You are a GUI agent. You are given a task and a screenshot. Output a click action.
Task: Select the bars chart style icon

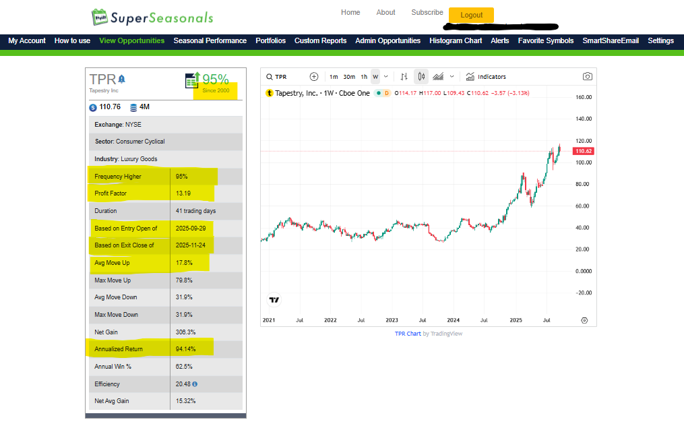pyautogui.click(x=404, y=77)
